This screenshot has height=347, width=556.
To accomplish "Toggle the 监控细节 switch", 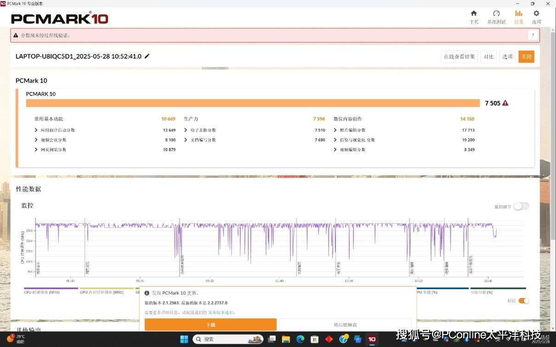I will (521, 207).
